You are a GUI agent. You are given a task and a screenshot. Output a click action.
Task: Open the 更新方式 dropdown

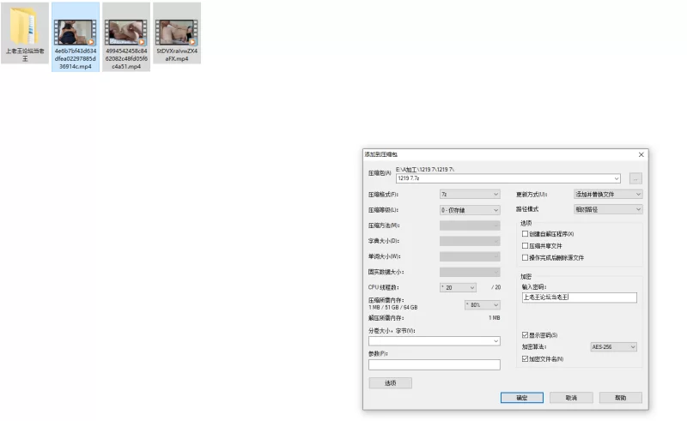coord(607,195)
